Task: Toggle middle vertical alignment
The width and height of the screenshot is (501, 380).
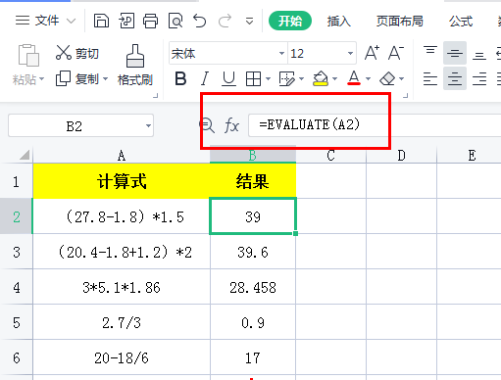Action: 455,53
